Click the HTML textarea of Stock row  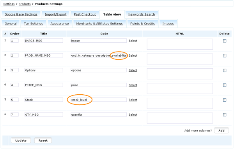point(180,103)
